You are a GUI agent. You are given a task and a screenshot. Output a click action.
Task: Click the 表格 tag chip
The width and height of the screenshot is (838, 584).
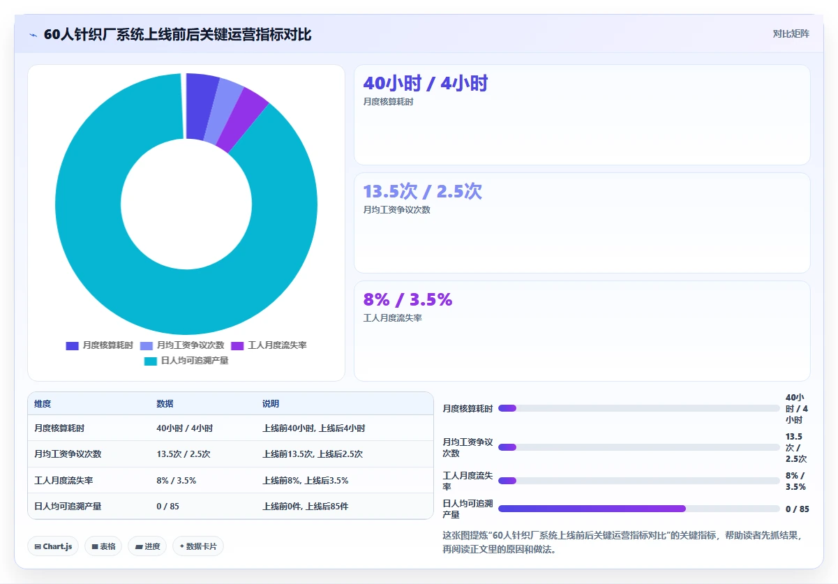(103, 546)
